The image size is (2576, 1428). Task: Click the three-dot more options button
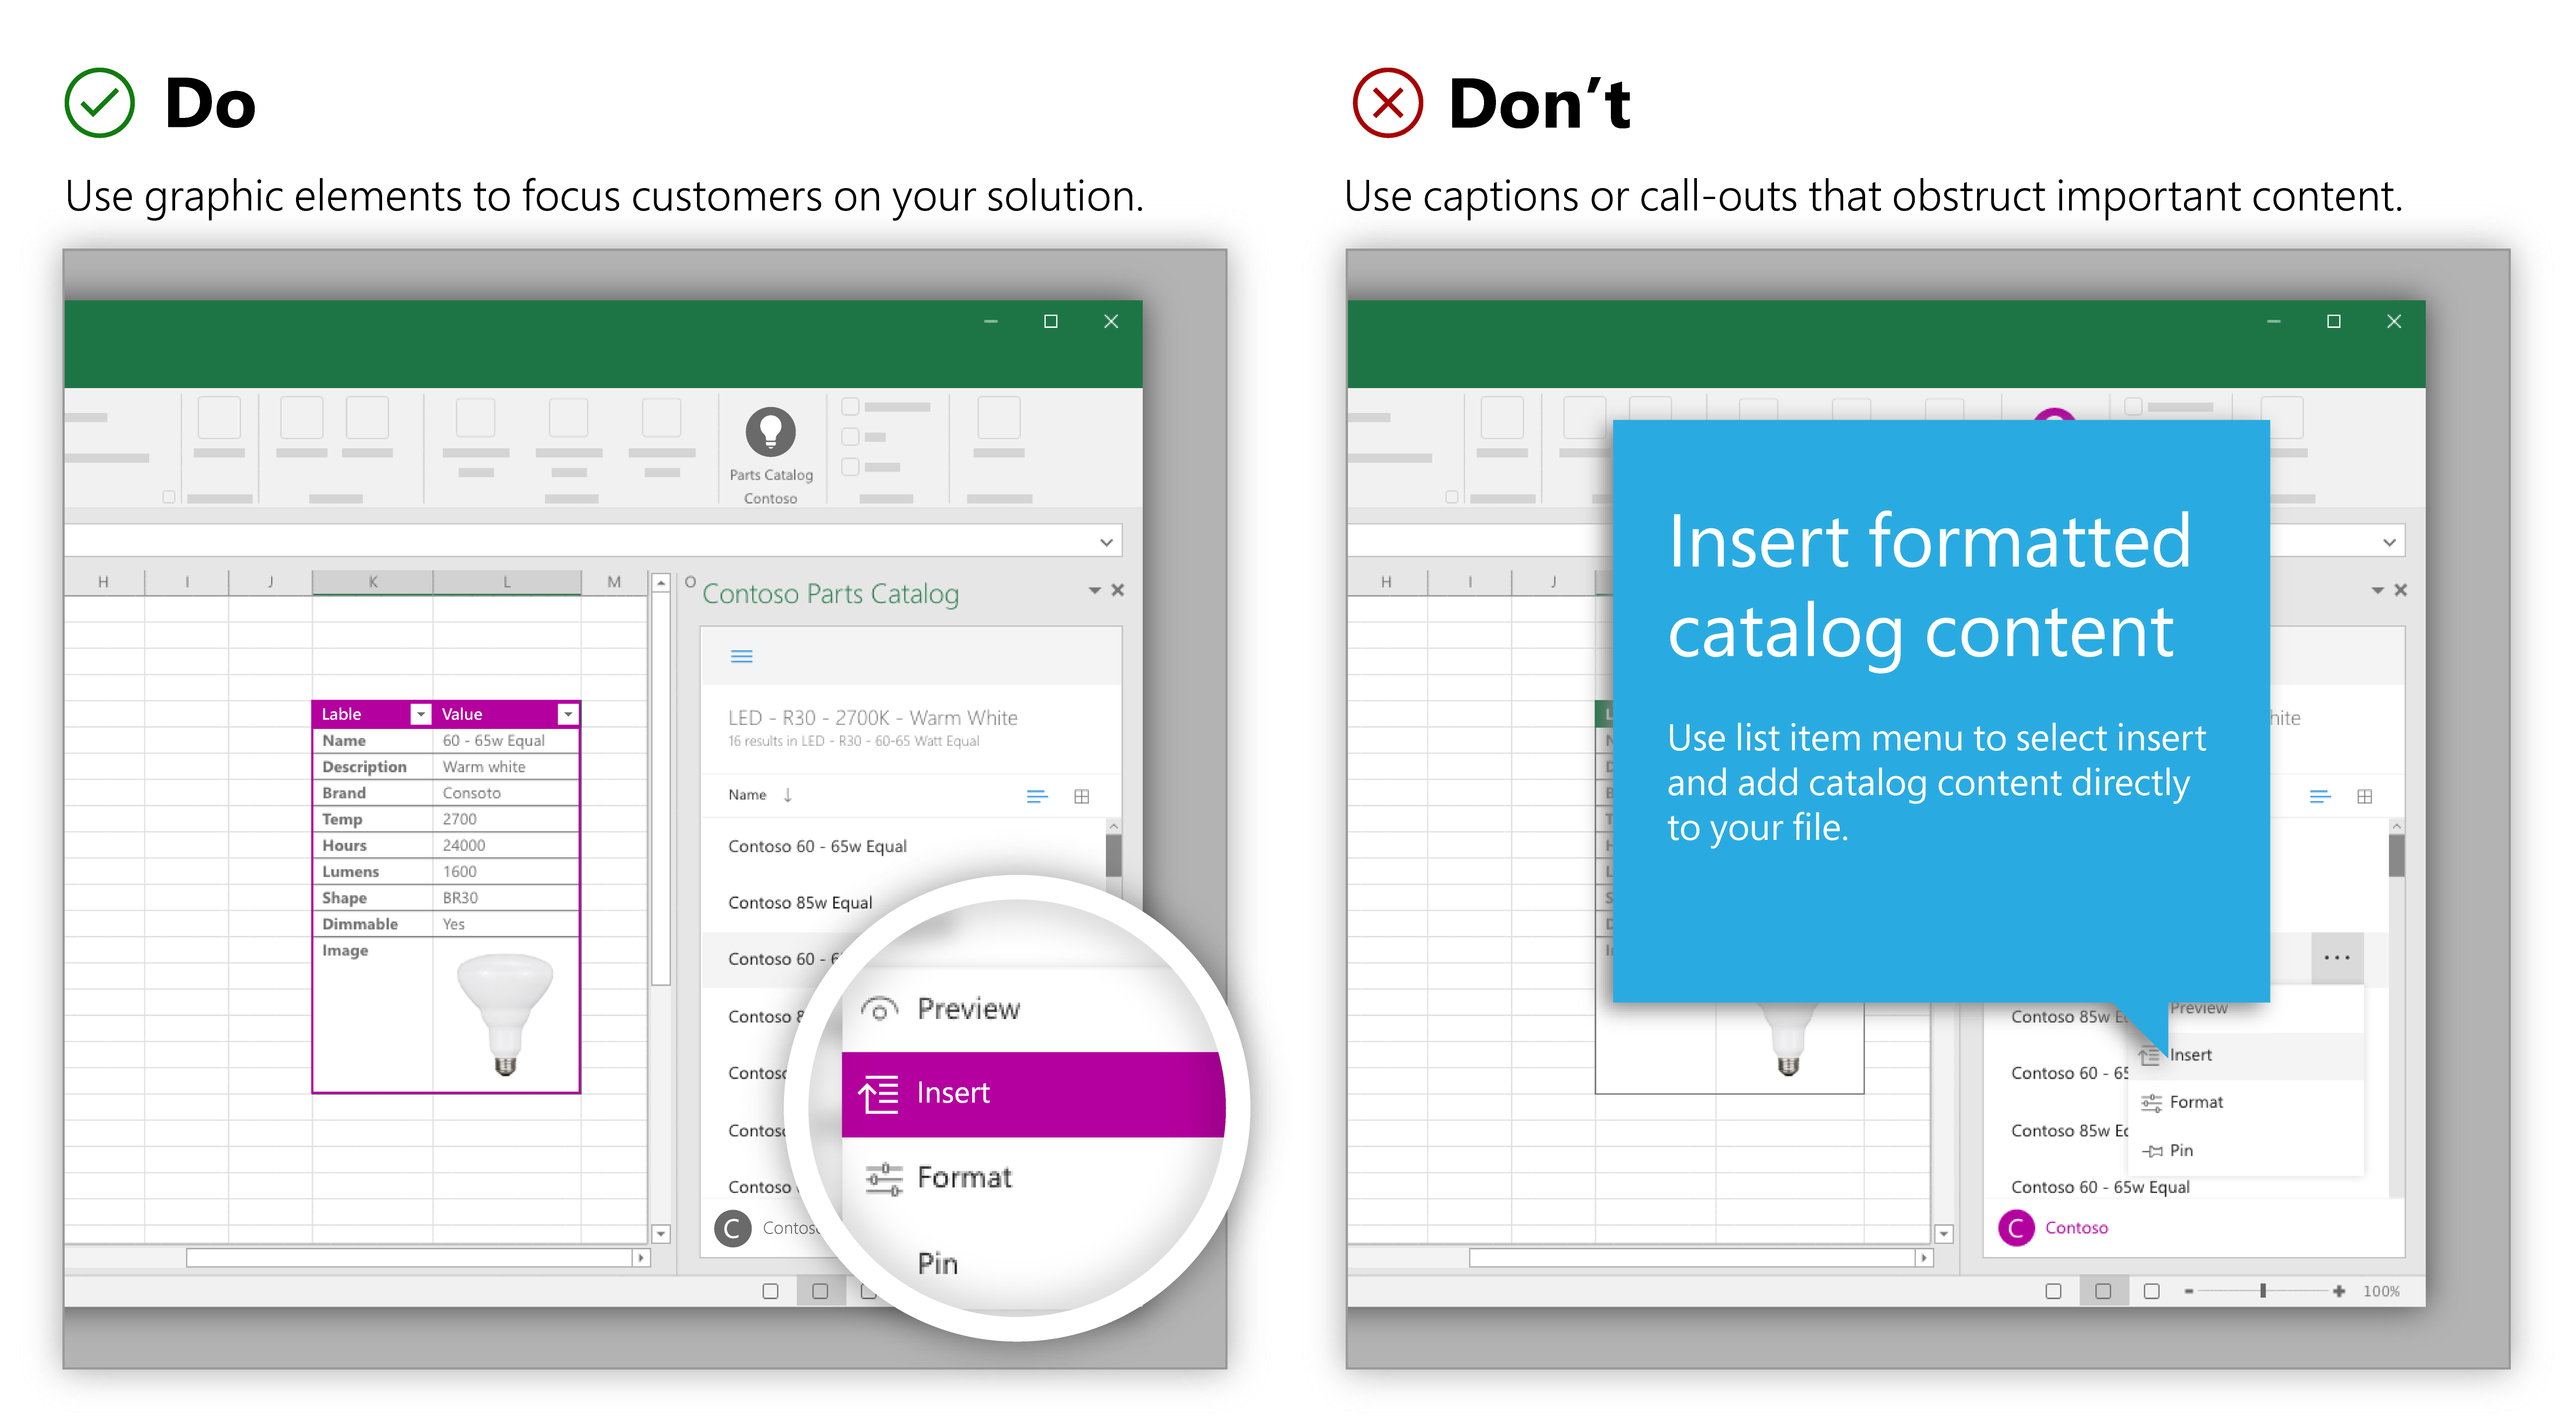pos(2337,955)
